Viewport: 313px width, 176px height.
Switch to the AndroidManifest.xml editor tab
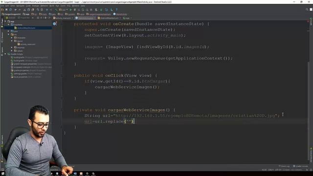(109, 18)
